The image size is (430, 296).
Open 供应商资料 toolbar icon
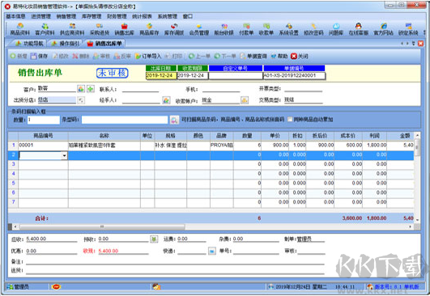[x=72, y=29]
